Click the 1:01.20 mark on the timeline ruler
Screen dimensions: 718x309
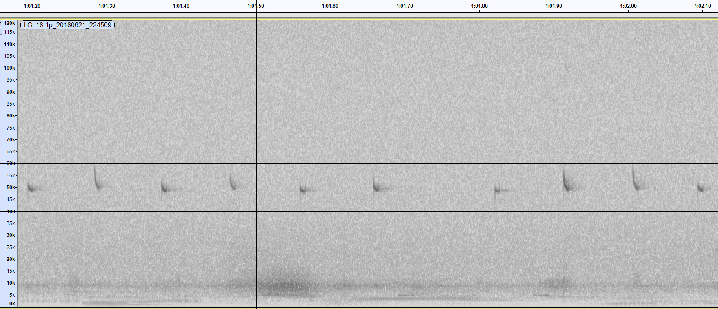tap(32, 6)
